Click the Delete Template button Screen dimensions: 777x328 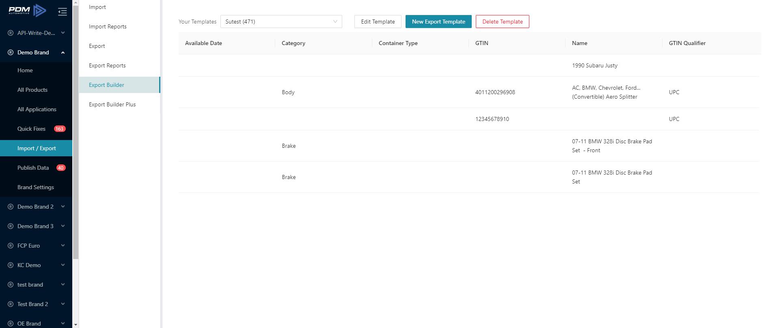503,22
